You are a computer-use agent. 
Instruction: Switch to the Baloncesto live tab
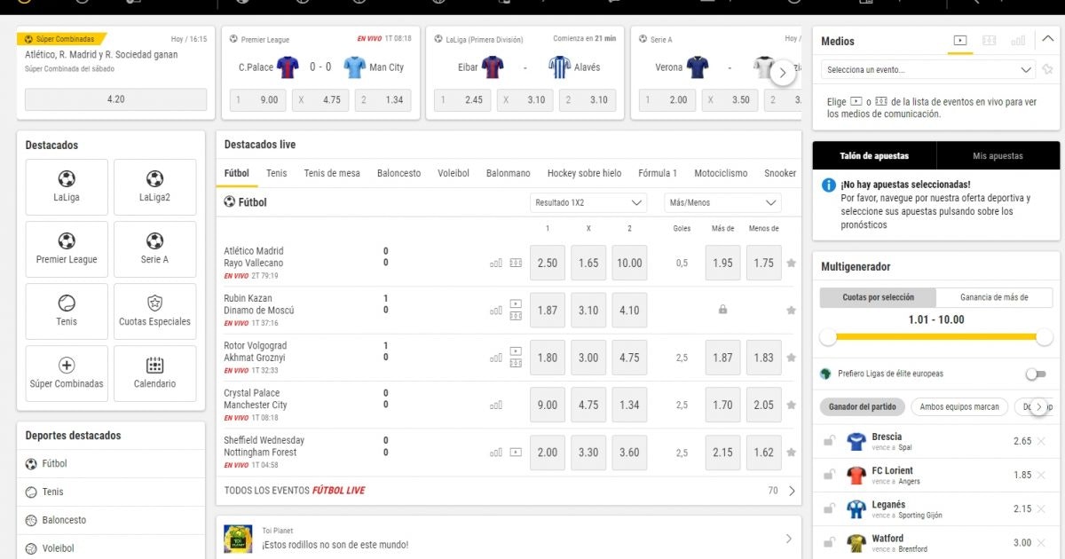pos(398,173)
